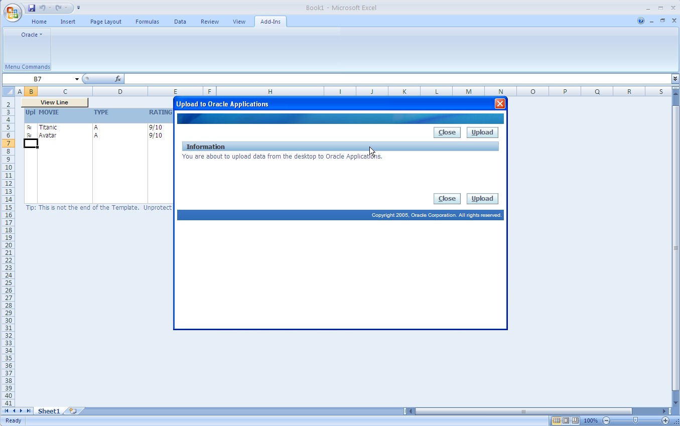Image resolution: width=680 pixels, height=426 pixels.
Task: Click the Upload button in the Oracle dialog
Action: click(x=481, y=132)
